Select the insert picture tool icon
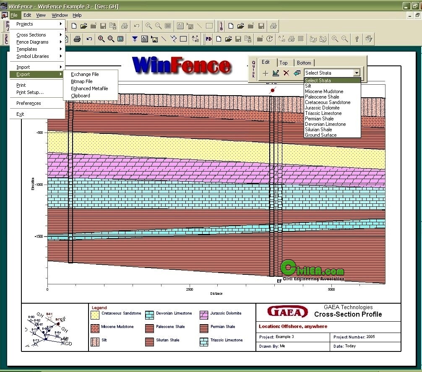The image size is (422, 372). tap(154, 39)
